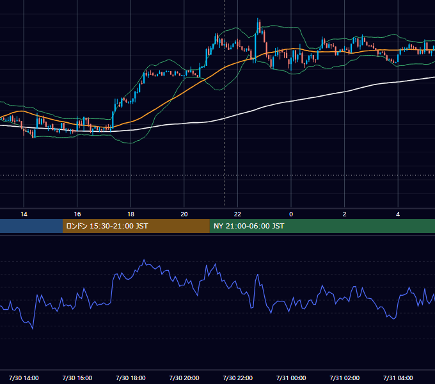Click the 7/30 14:00 date label
The image size is (435, 384).
[x=24, y=378]
